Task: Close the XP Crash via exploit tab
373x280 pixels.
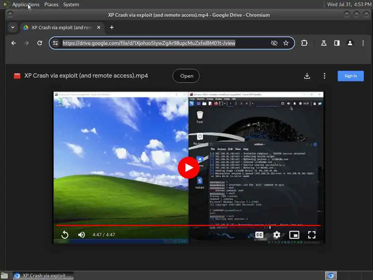Action: click(99, 27)
